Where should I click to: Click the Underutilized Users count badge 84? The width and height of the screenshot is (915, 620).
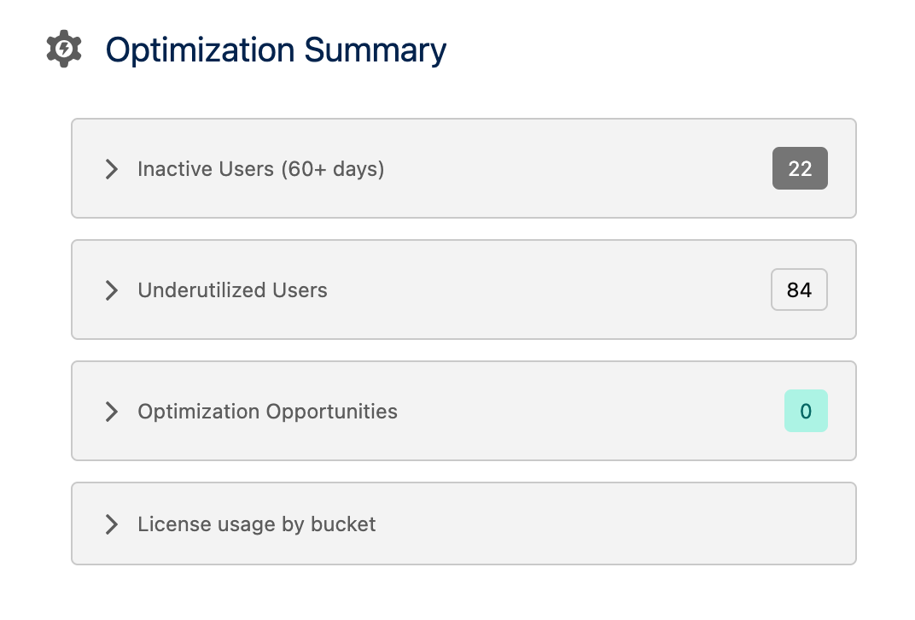pyautogui.click(x=799, y=290)
